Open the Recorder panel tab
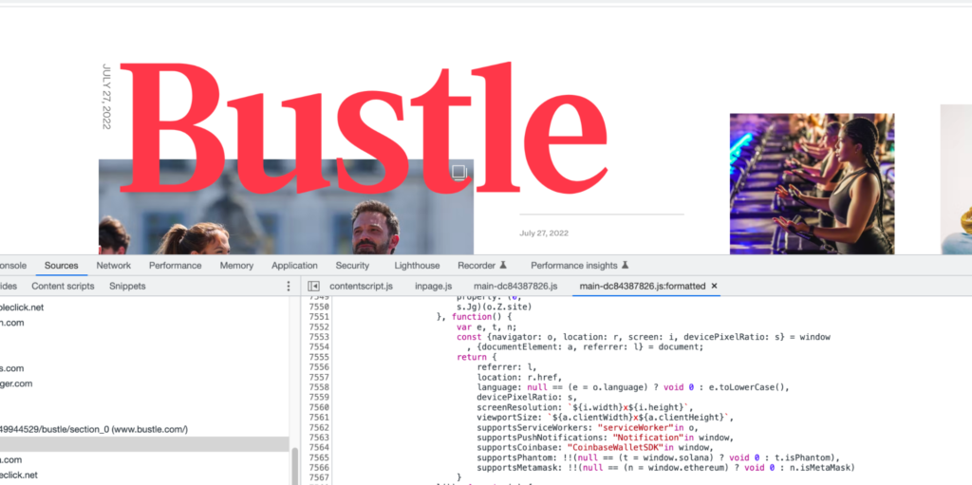 [477, 266]
